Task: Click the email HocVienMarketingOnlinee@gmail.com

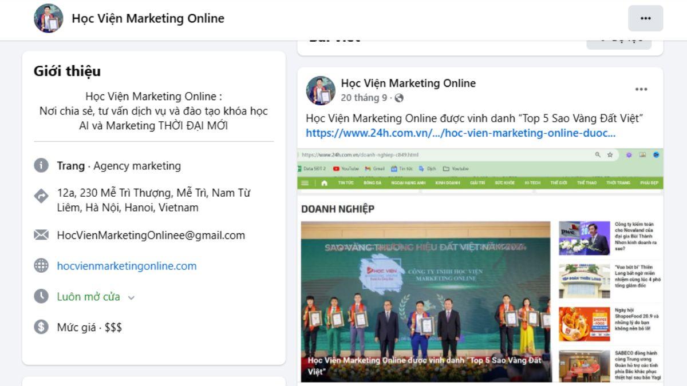Action: [151, 235]
